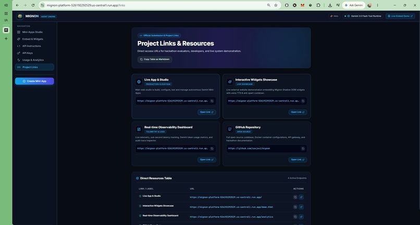Click the 'Direct Resources Table' heading
The width and height of the screenshot is (420, 225).
(156, 178)
